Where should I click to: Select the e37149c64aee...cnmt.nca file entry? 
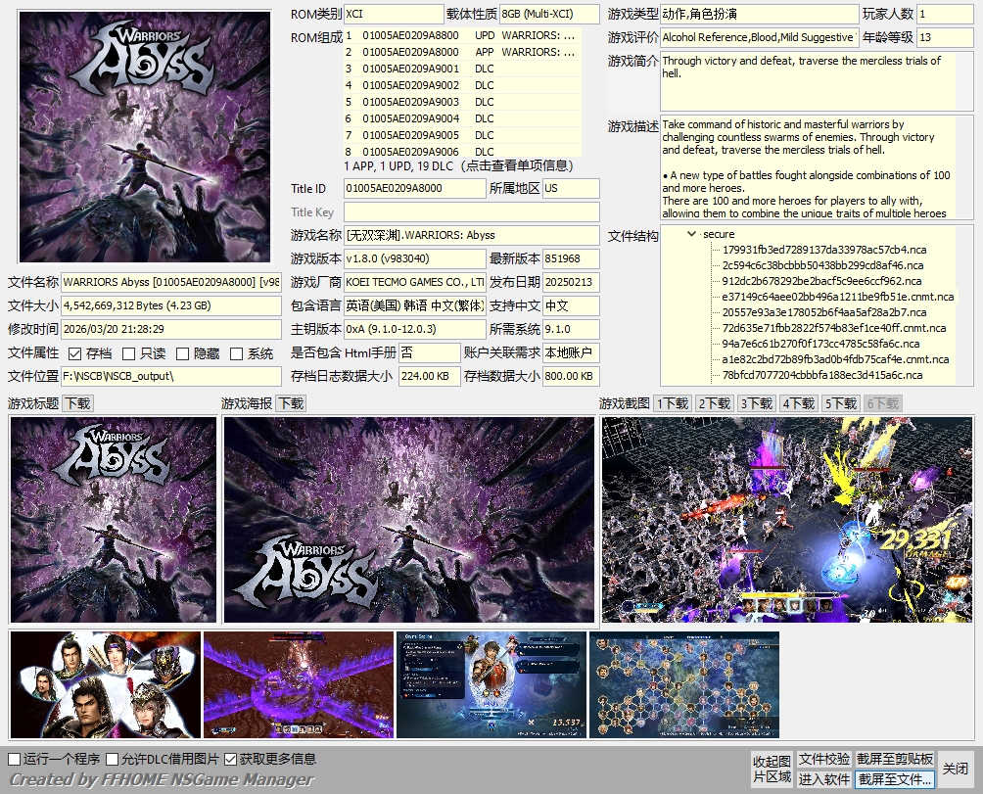pos(837,297)
